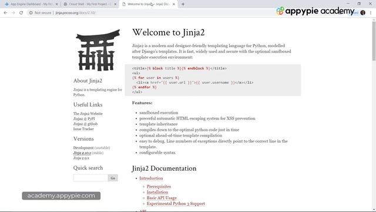This screenshot has width=376, height=212.
Task: Select the Jinja 2.9.x version link
Action: tap(81, 158)
